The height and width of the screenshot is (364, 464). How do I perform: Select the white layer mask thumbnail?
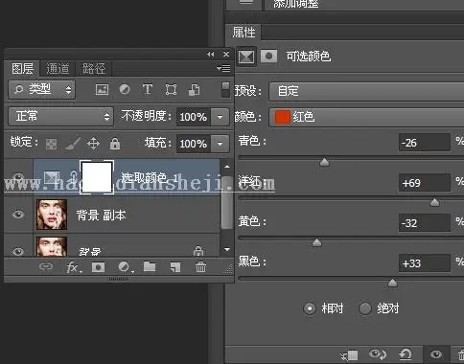[x=97, y=177]
